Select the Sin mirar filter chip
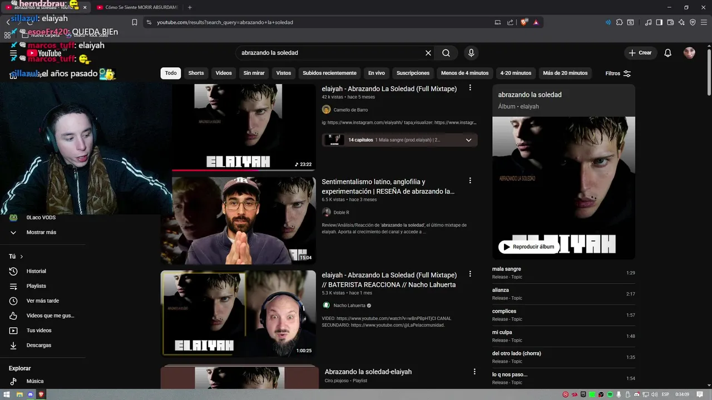The height and width of the screenshot is (400, 712). pyautogui.click(x=254, y=73)
